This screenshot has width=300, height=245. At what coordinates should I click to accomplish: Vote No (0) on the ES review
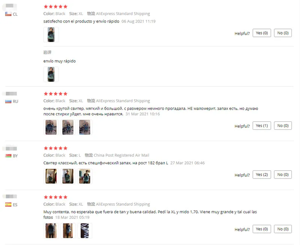(283, 229)
